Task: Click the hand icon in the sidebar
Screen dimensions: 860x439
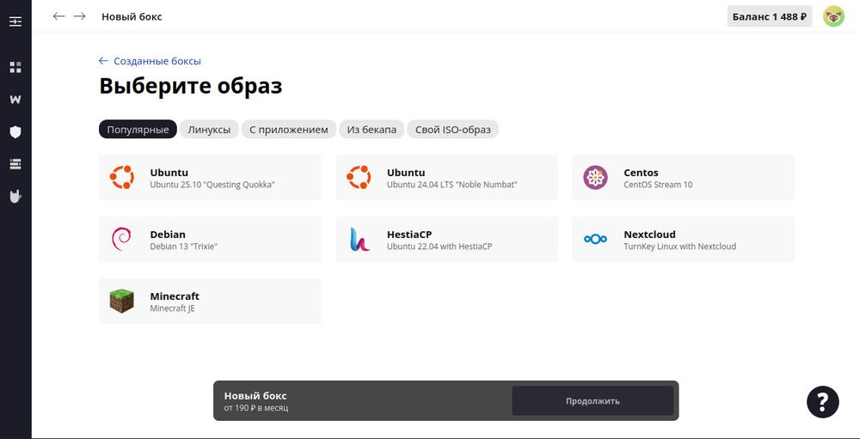Action: 15,196
